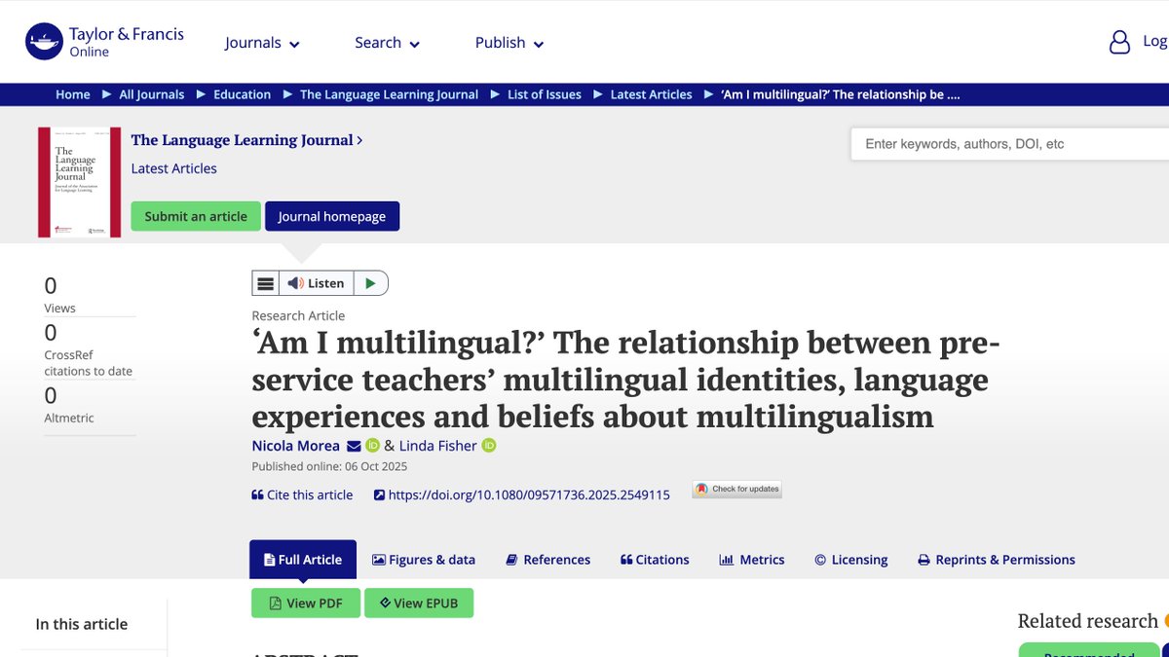This screenshot has width=1169, height=657.
Task: Click CrossRef citations to date label
Action: pos(88,363)
